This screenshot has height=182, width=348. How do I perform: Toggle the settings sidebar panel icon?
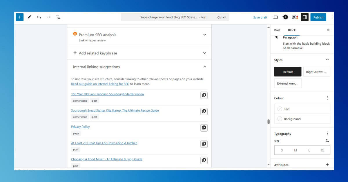[x=304, y=17]
